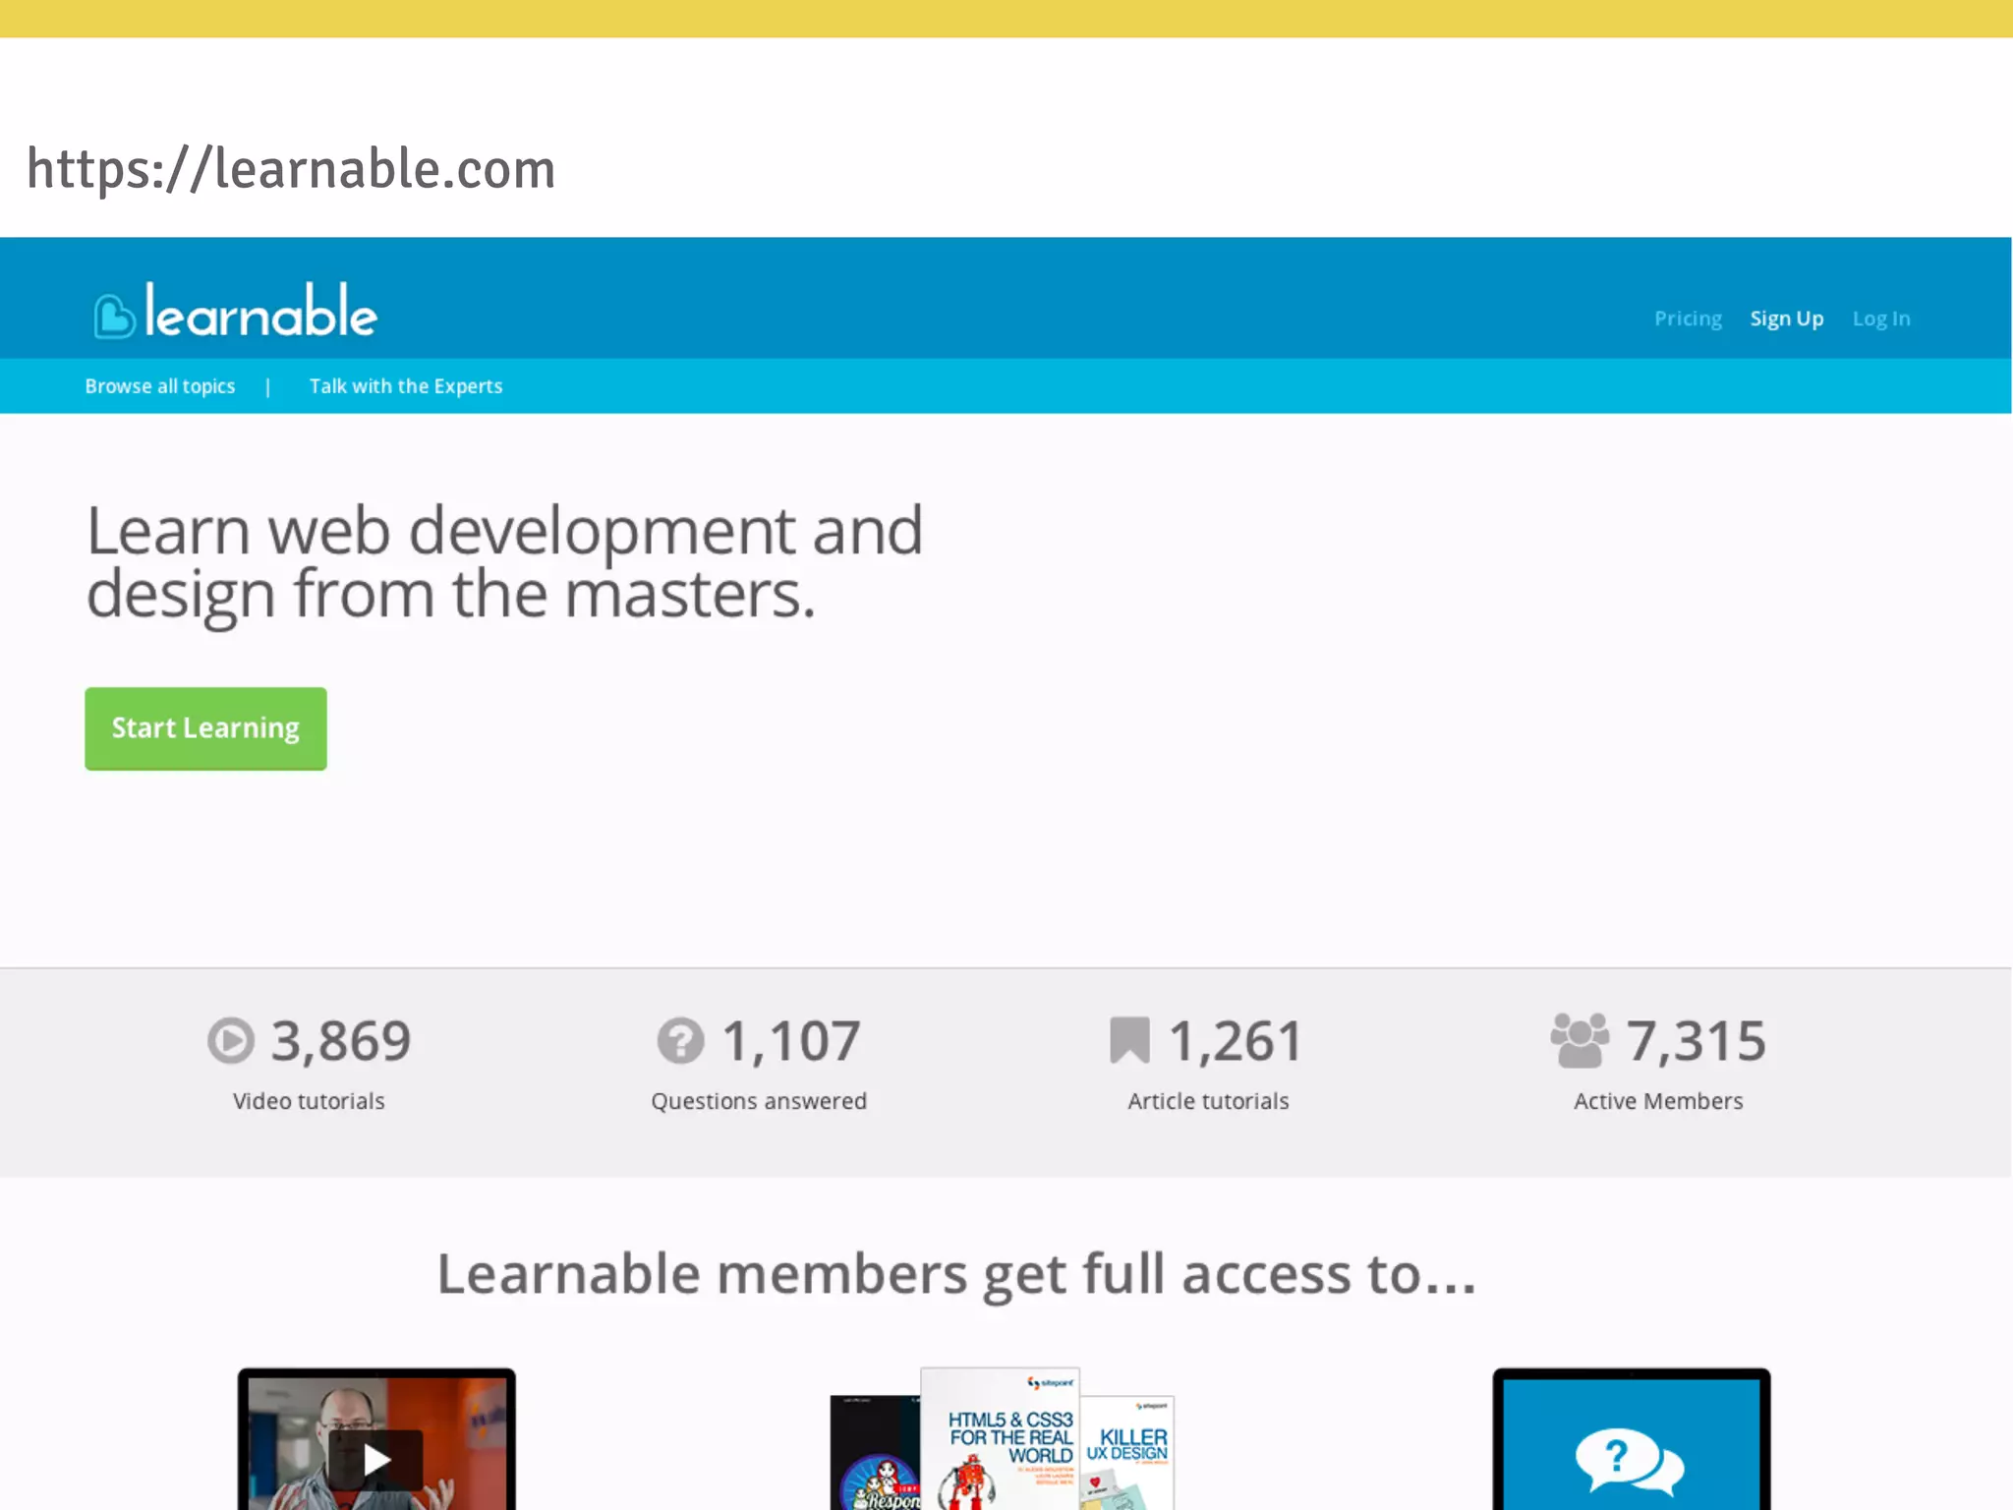2013x1510 pixels.
Task: Click the speech bubble question icon
Action: click(1630, 1461)
